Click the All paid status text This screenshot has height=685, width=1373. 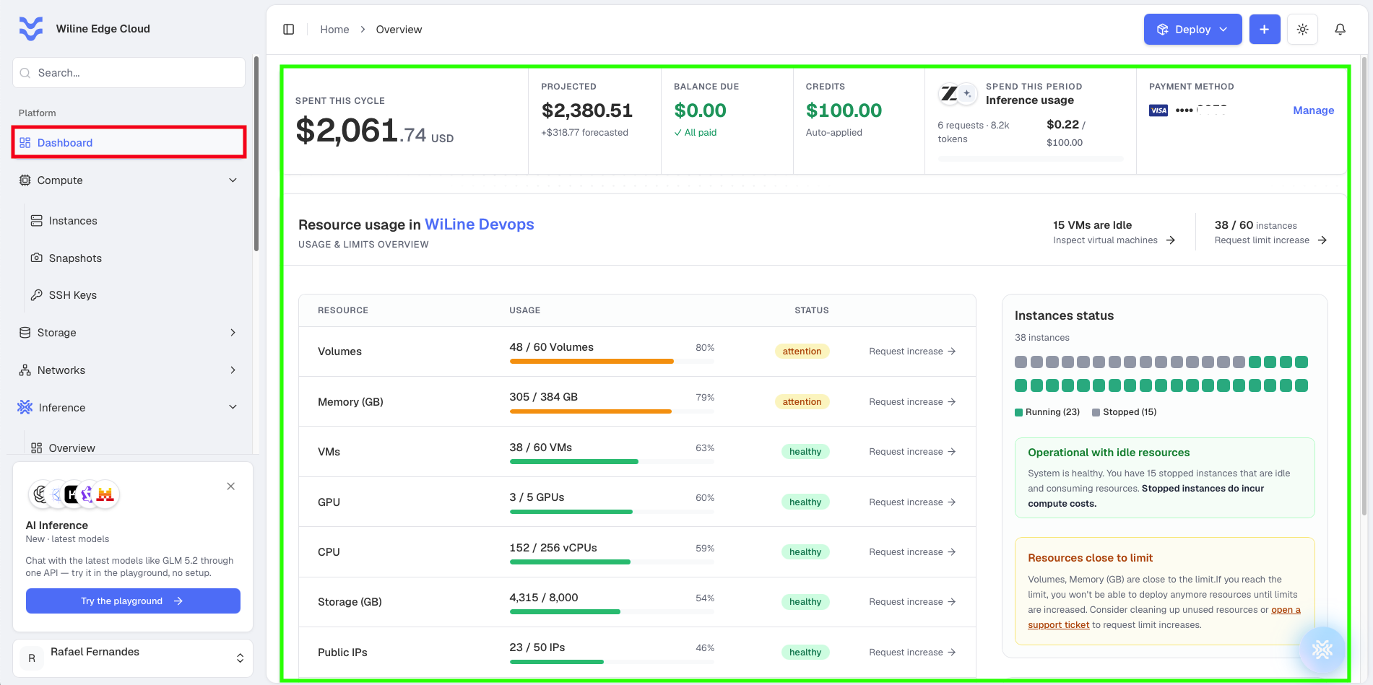point(696,133)
